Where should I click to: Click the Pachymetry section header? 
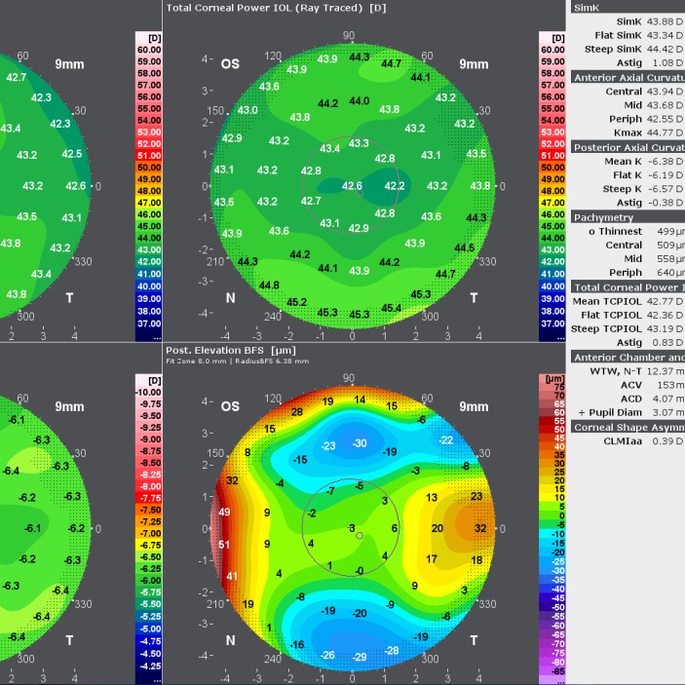[628, 217]
